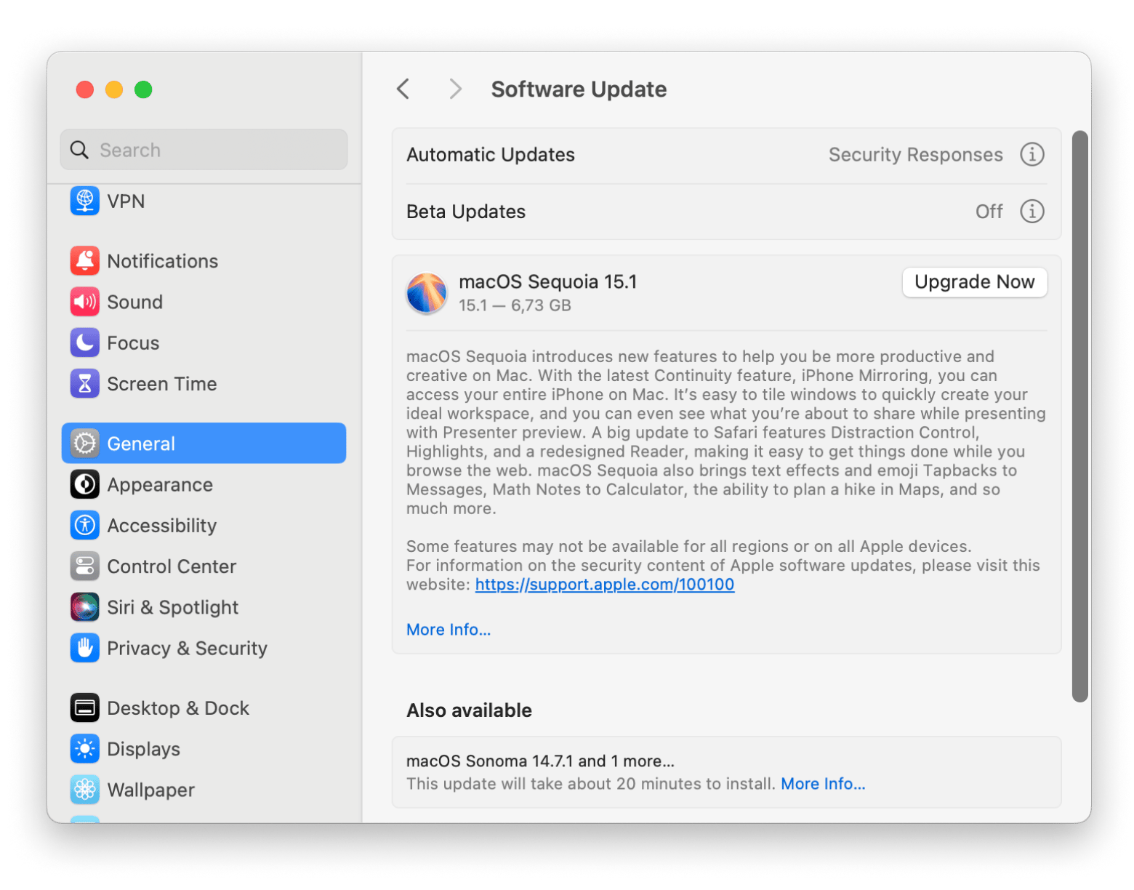Screen dimensions: 1134x890
Task: Go forward with the right chevron
Action: coord(455,89)
